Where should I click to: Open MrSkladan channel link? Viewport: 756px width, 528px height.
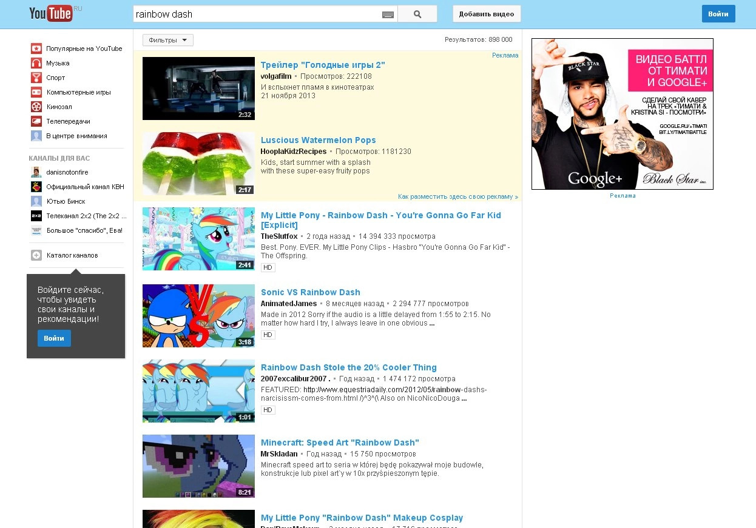(x=279, y=454)
